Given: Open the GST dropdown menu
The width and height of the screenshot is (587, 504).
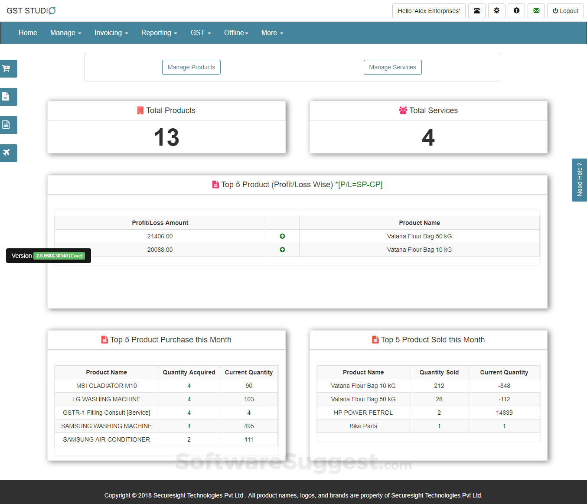Looking at the screenshot, I should click(201, 33).
